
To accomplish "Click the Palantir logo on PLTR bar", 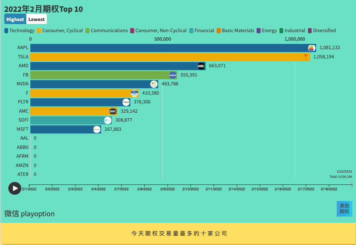I will pos(126,102).
